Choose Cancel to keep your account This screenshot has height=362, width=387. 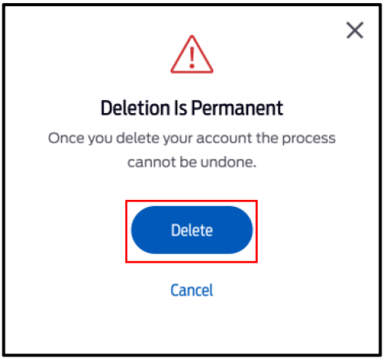pyautogui.click(x=192, y=290)
